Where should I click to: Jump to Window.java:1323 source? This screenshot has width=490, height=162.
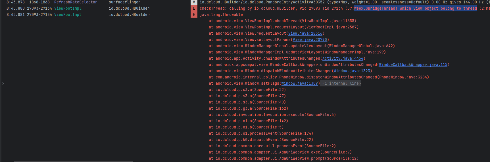352,71
